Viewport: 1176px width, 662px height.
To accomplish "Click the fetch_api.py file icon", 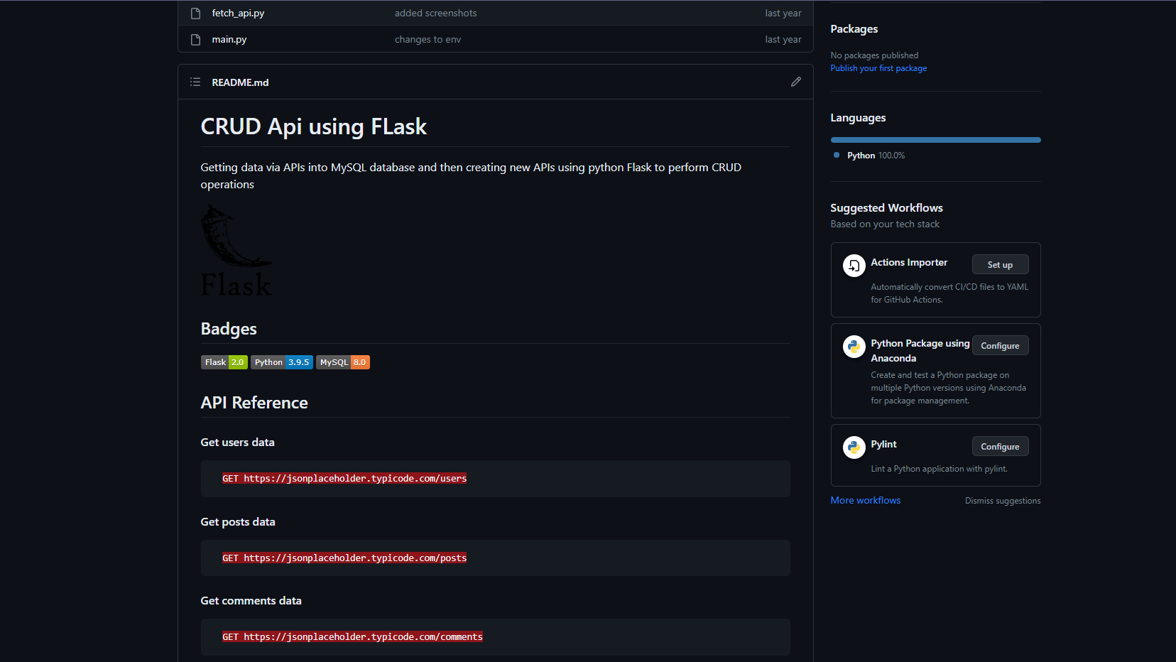I will (x=195, y=13).
